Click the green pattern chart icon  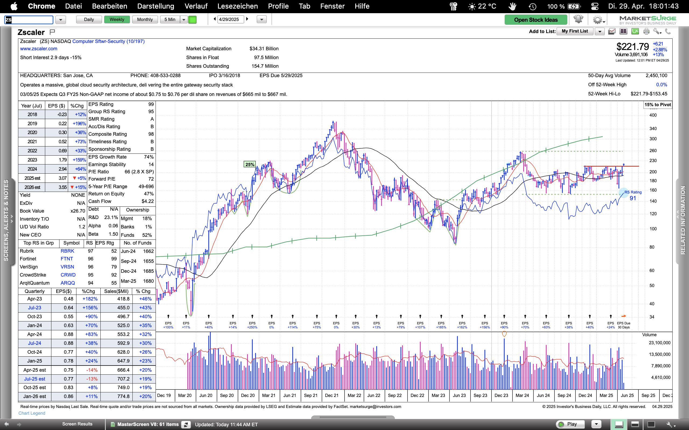point(635,31)
